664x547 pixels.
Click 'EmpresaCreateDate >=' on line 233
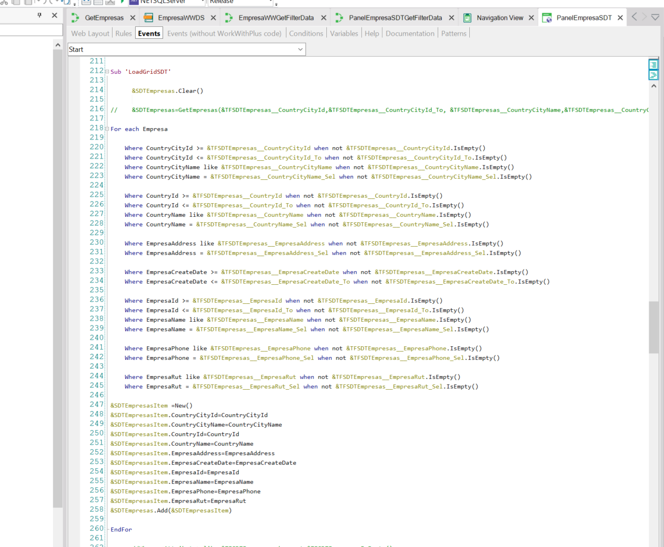click(x=182, y=272)
